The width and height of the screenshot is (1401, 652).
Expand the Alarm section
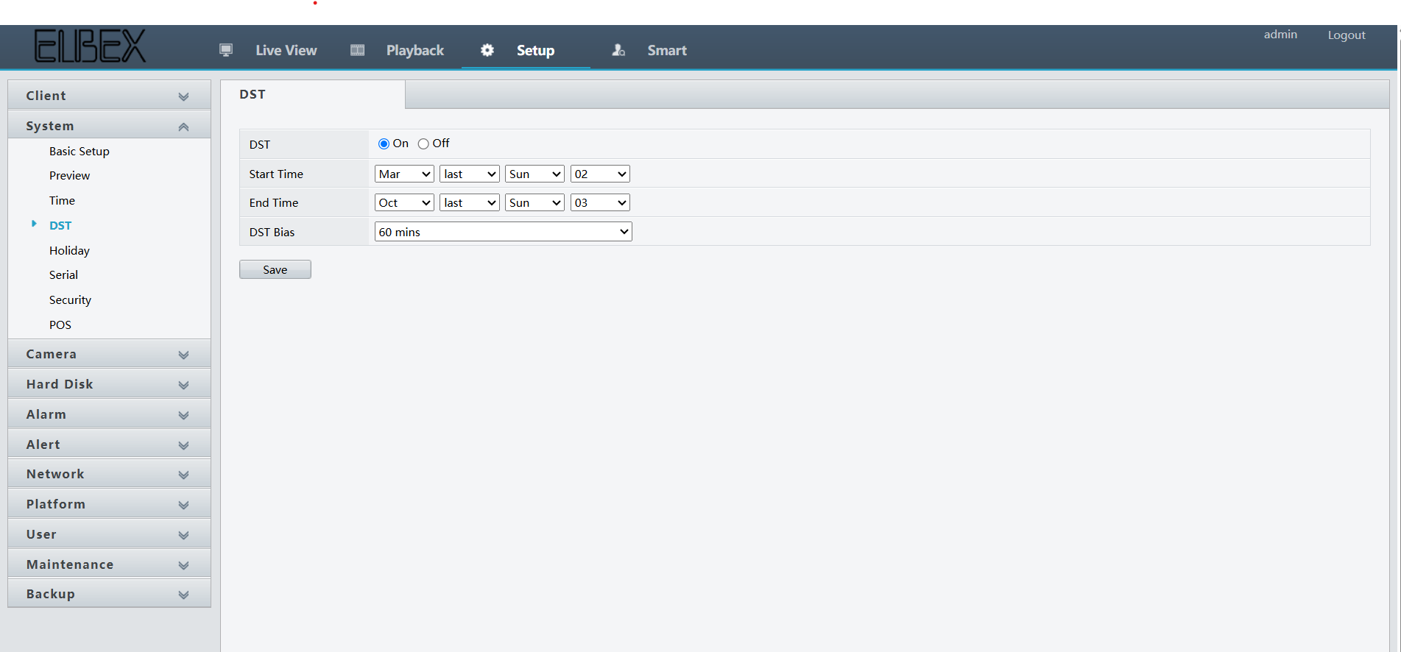tap(109, 414)
